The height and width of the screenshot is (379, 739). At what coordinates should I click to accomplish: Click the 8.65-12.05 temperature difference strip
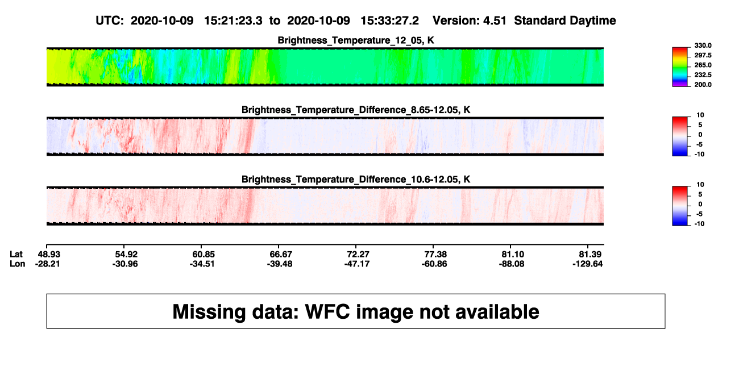click(x=325, y=136)
